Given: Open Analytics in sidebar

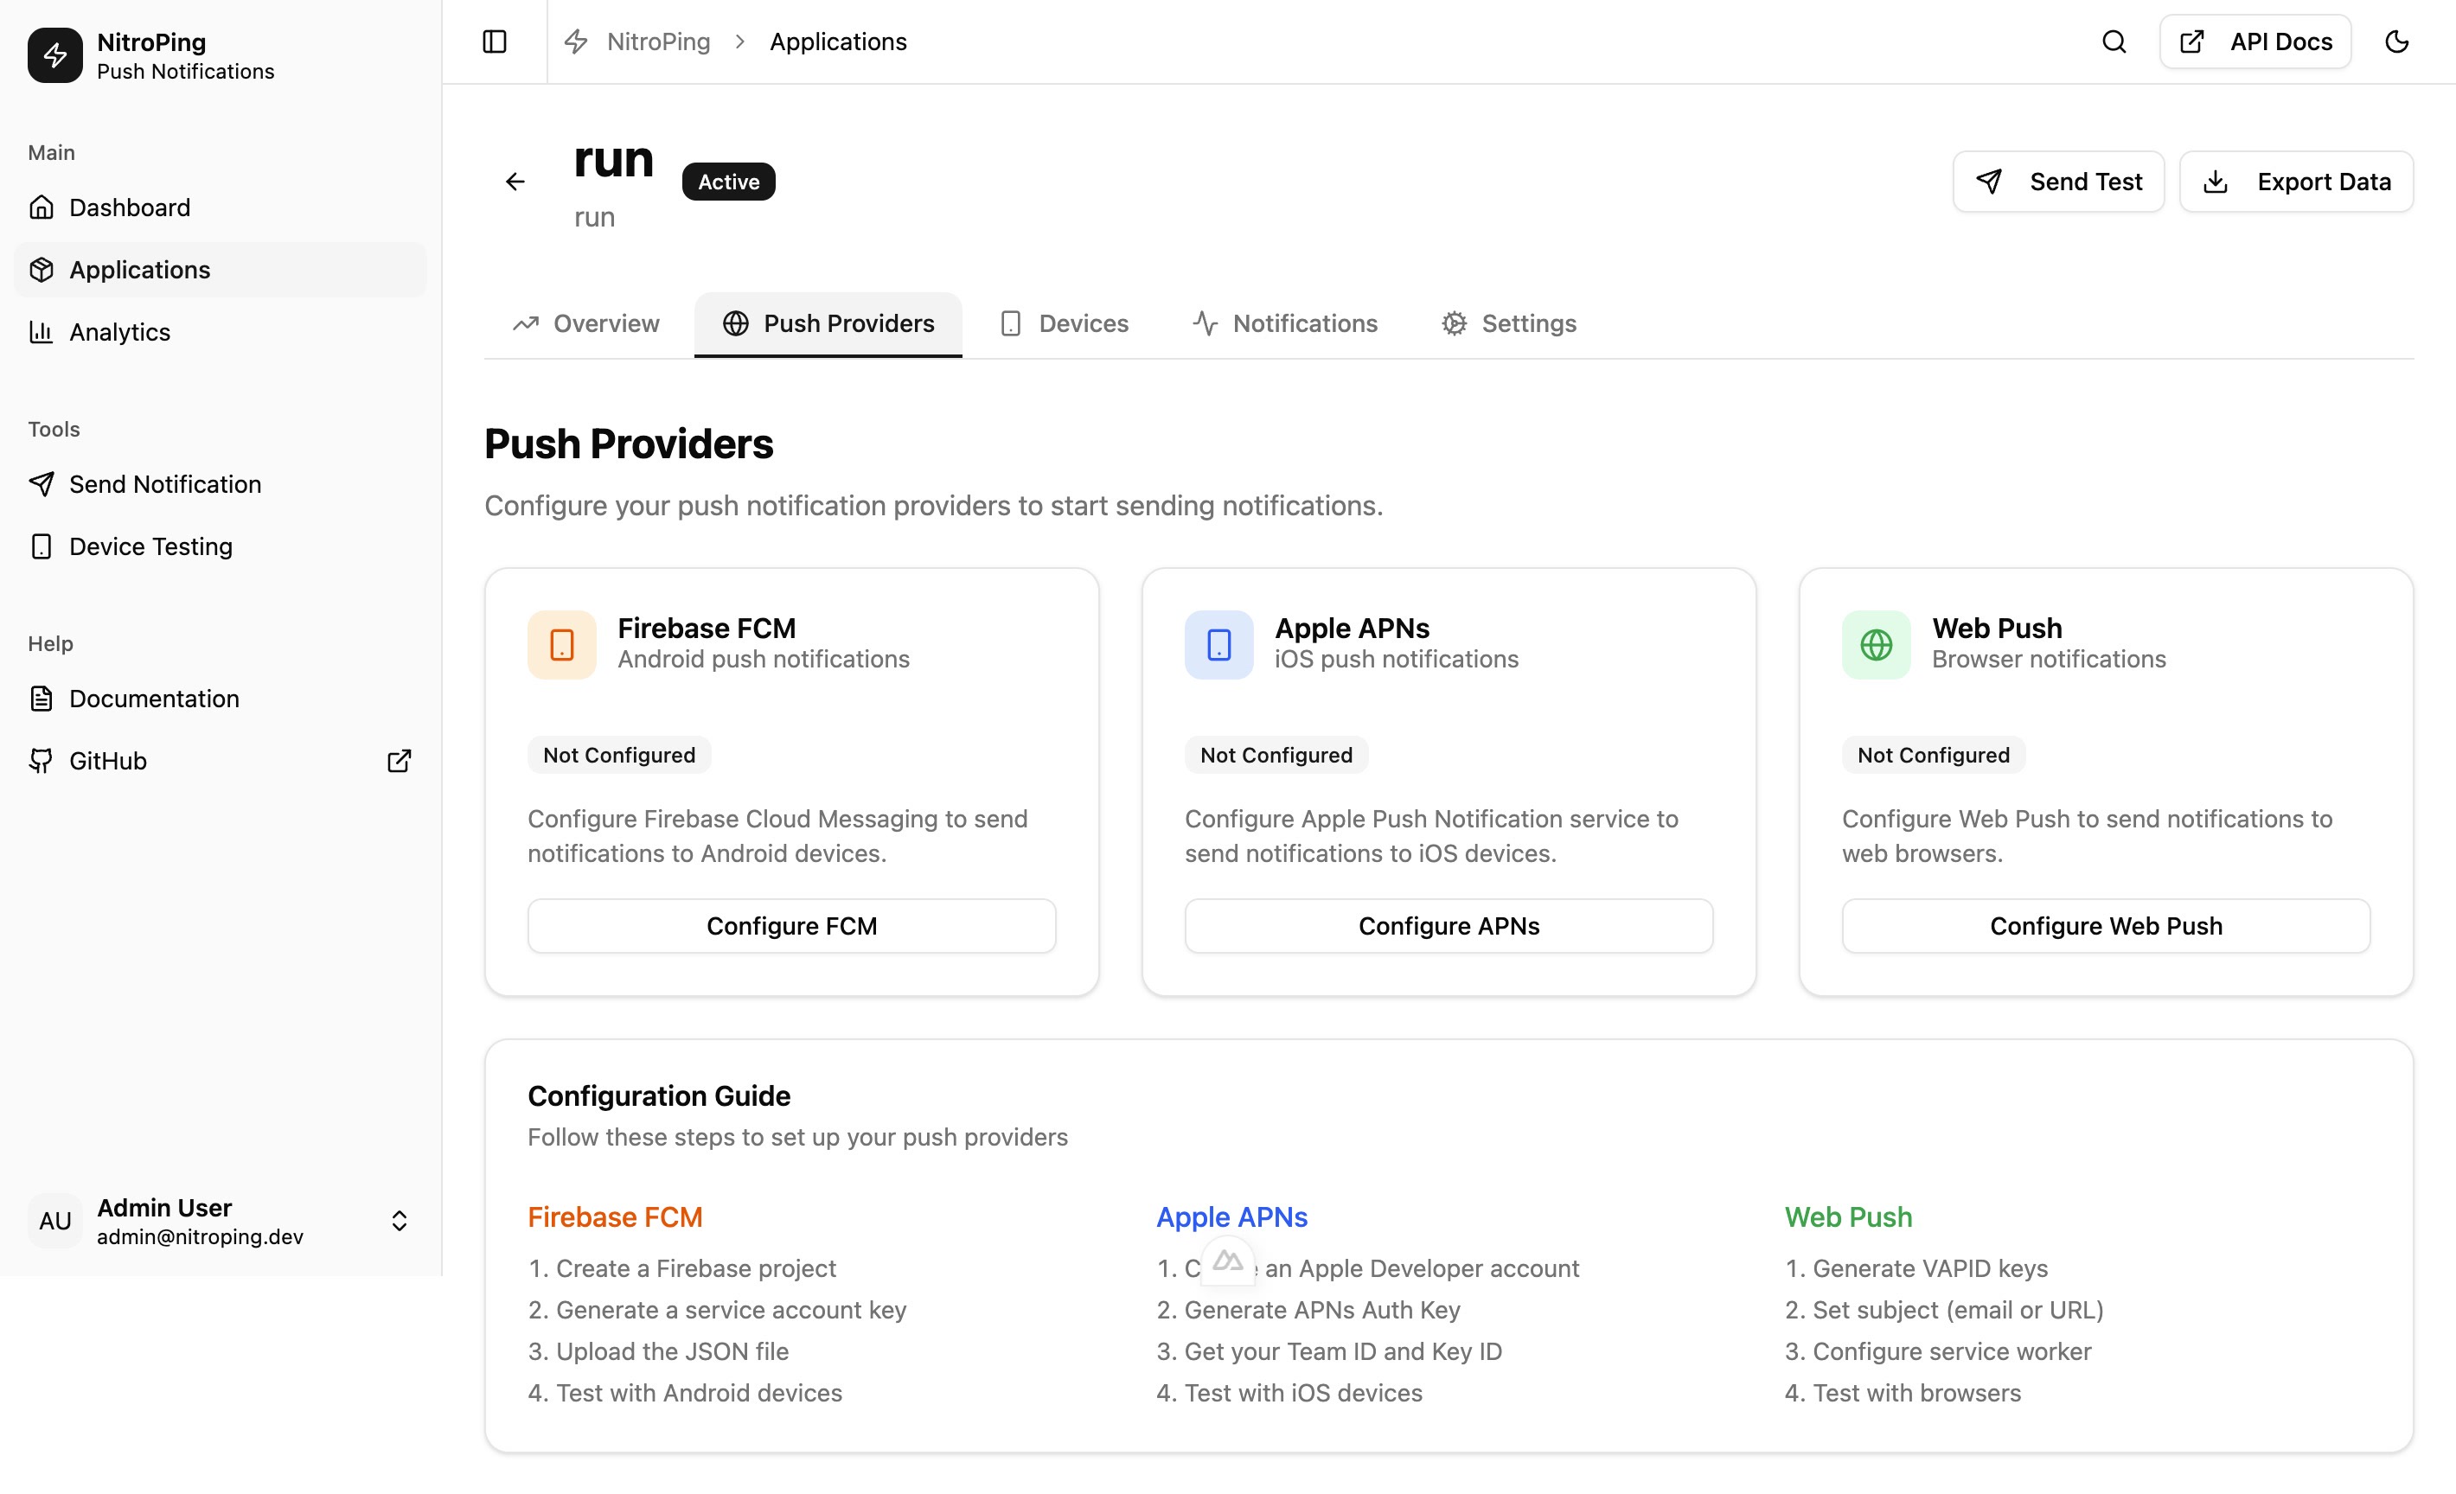Looking at the screenshot, I should [221, 332].
